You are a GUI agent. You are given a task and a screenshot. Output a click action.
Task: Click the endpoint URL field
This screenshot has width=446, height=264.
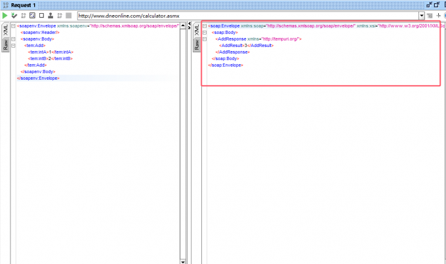tap(248, 16)
